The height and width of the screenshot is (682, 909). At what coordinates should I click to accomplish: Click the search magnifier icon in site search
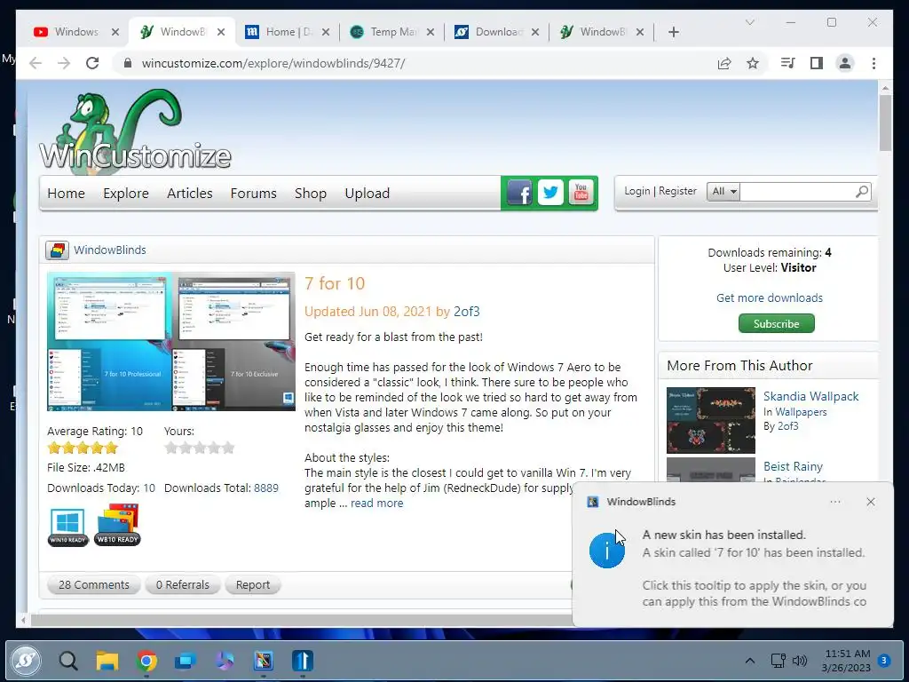(861, 192)
